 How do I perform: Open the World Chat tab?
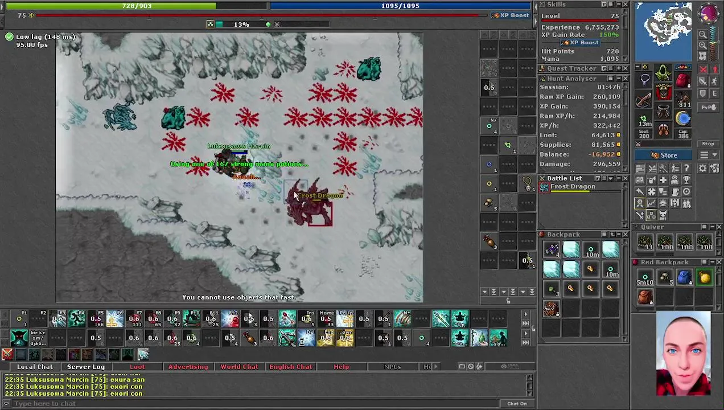click(x=239, y=367)
